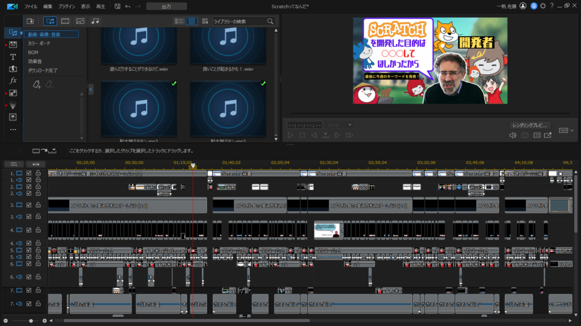581x326 pixels.
Task: Open the Effects Room (fx icon)
Action: [13, 80]
